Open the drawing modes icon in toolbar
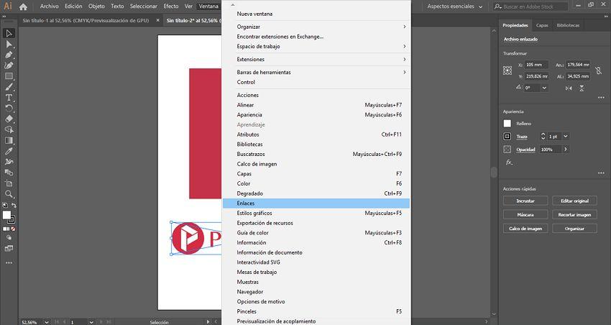 [9, 237]
